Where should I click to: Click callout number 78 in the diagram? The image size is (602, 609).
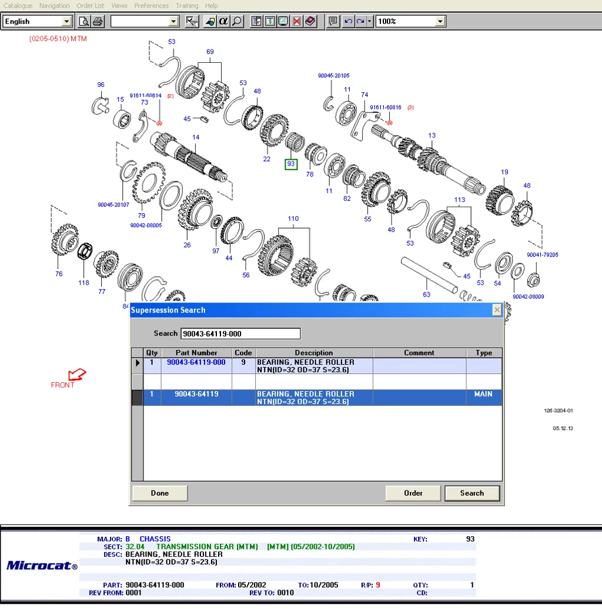pos(310,174)
